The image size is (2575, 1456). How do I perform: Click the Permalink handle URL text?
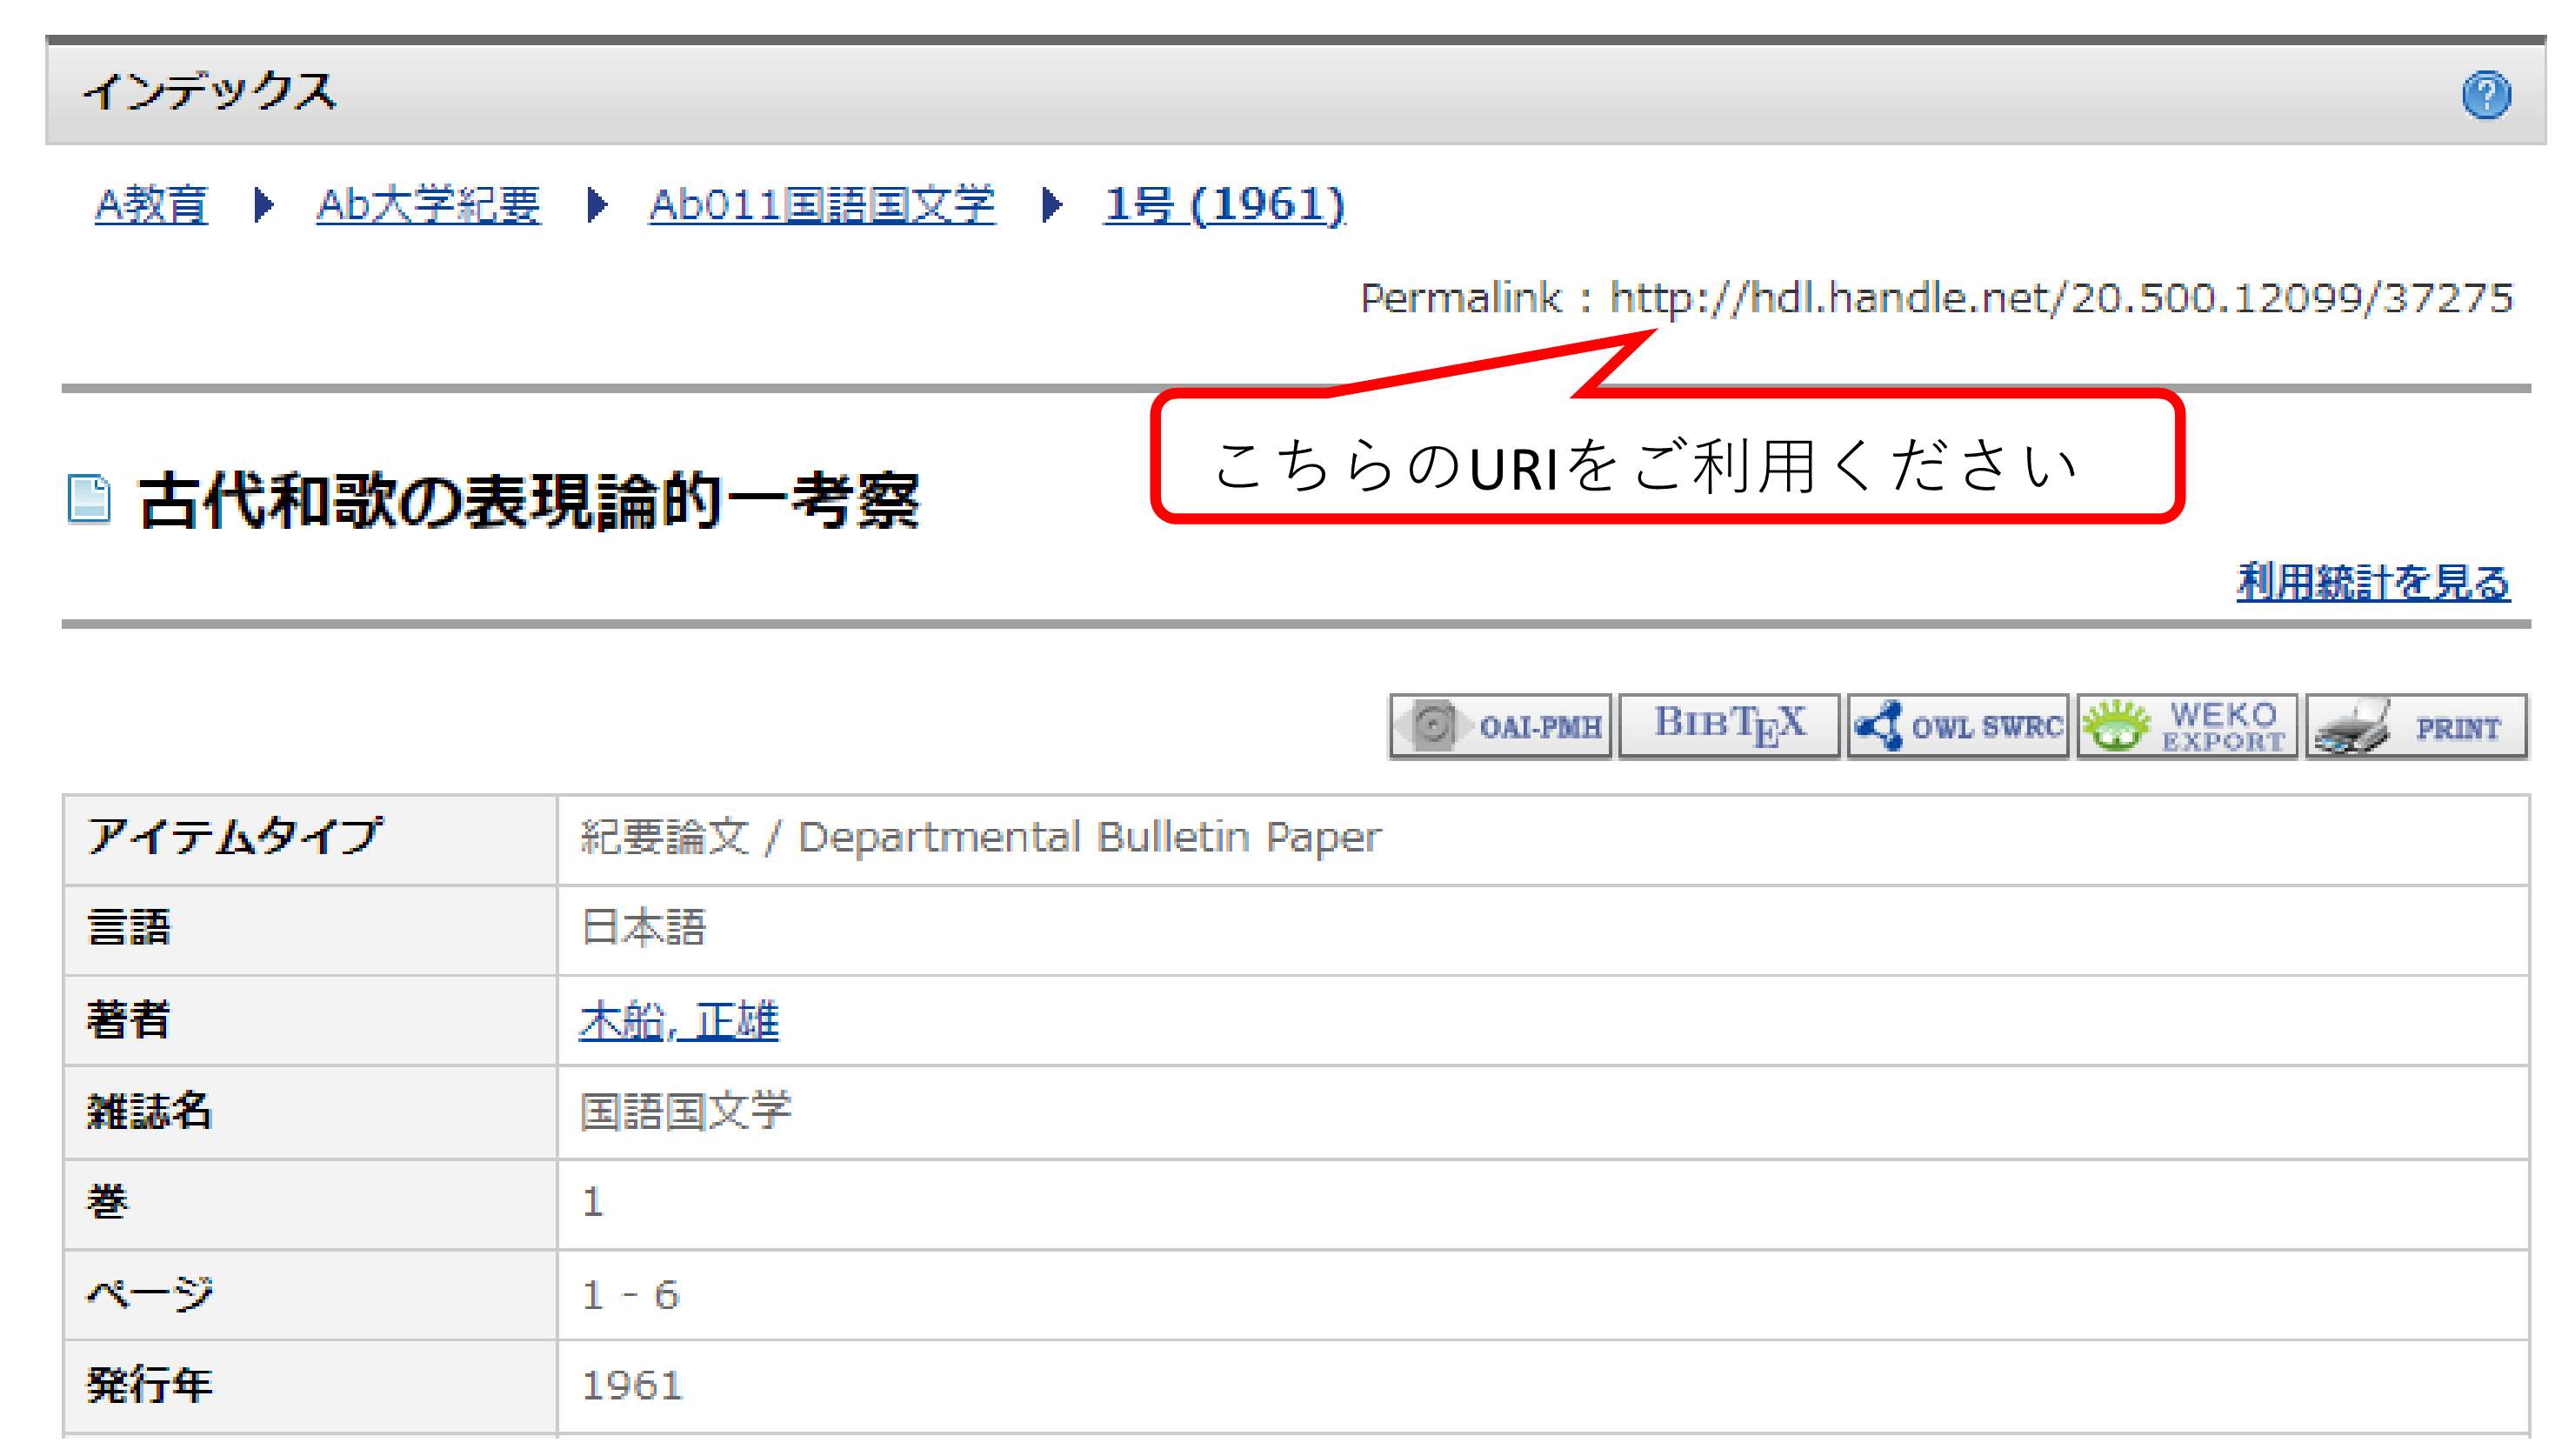(x=2061, y=298)
